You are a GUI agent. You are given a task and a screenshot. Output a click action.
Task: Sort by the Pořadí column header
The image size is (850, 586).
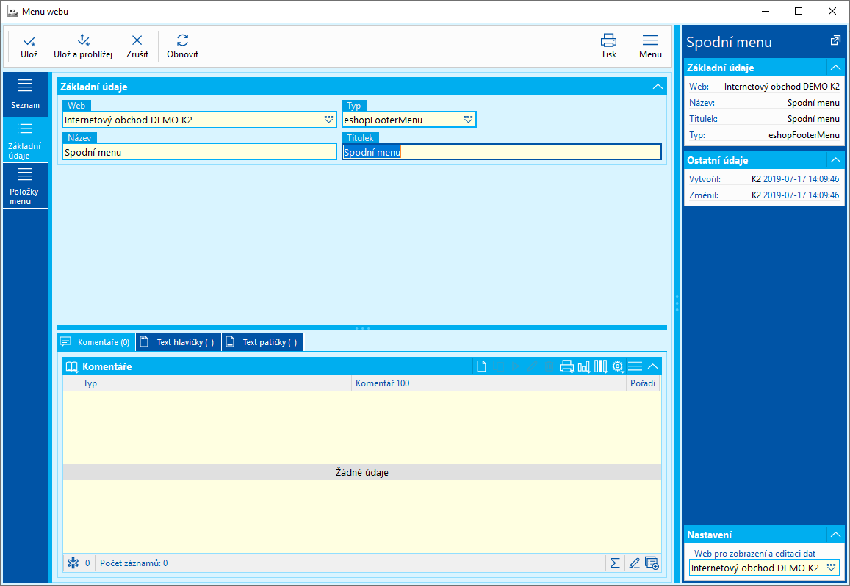point(643,383)
